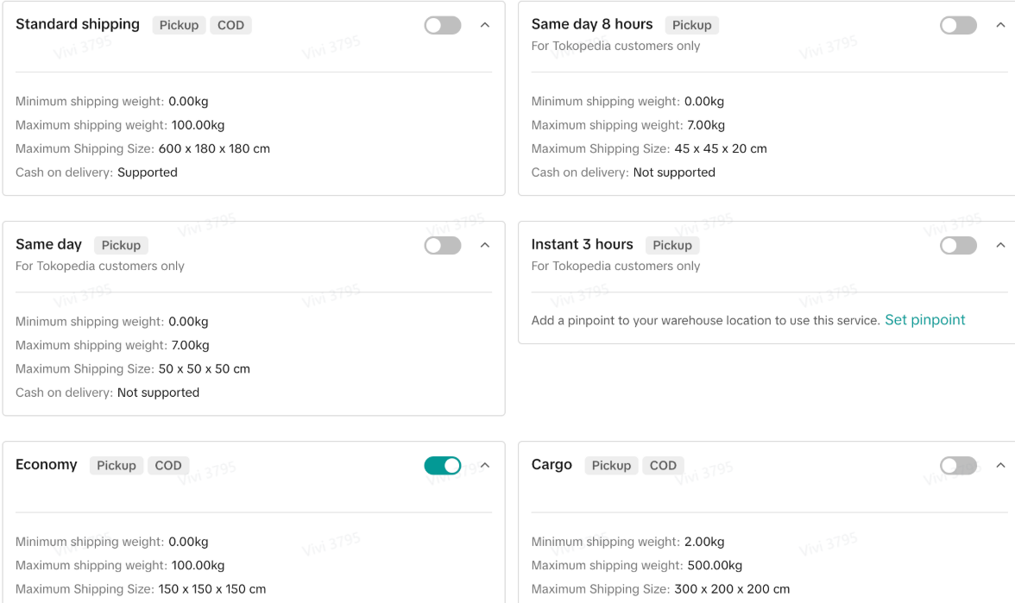The height and width of the screenshot is (603, 1015).
Task: Collapse the Economy shipping details
Action: [x=485, y=466]
